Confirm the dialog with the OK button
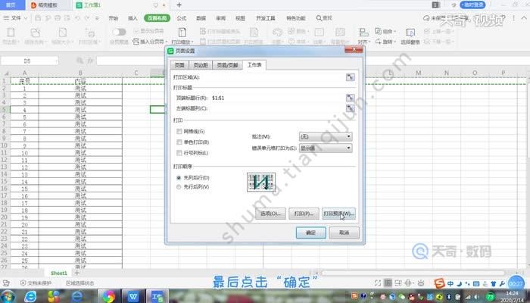Viewport: 530px width, 303px height. 311,233
